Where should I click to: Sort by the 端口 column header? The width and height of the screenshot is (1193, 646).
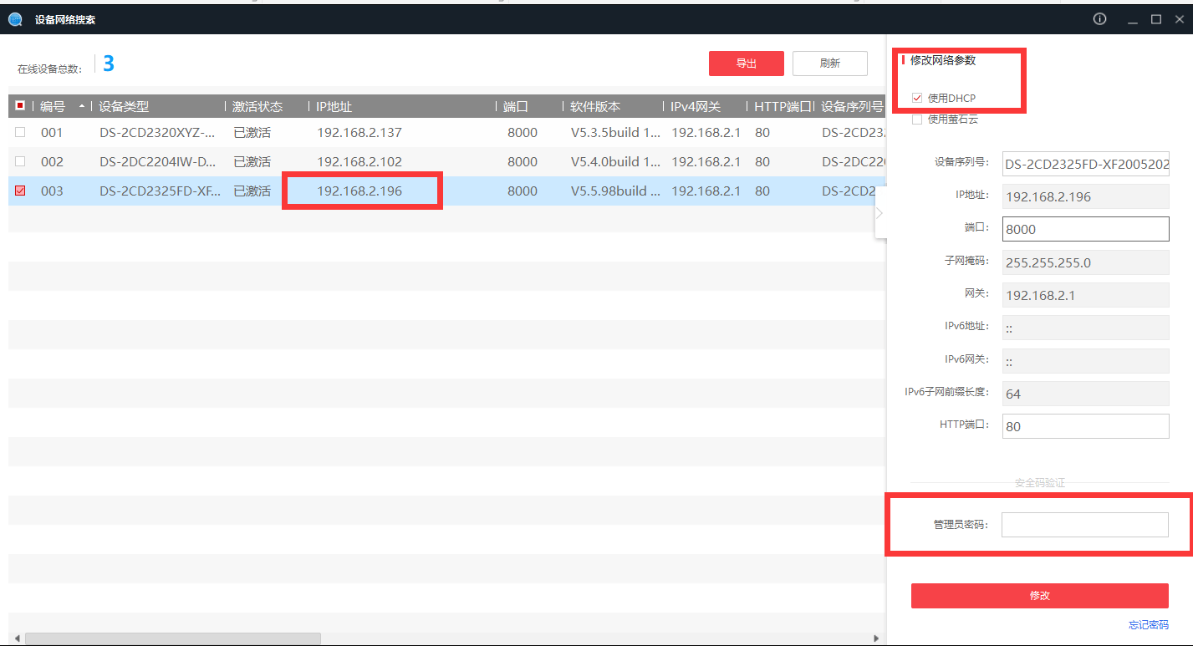[516, 106]
